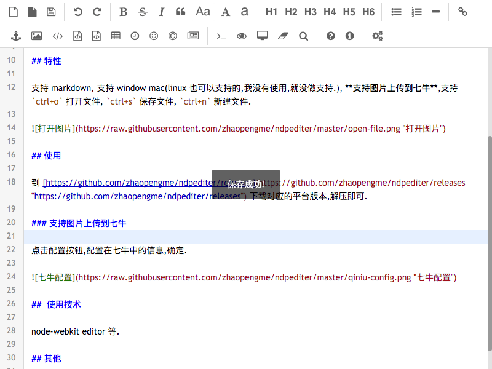Insert a table
This screenshot has height=369, width=492.
[x=116, y=36]
